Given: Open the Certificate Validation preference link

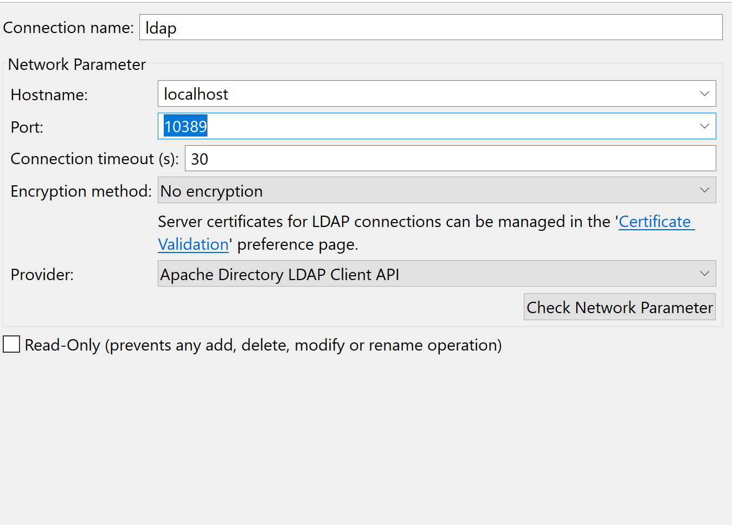Looking at the screenshot, I should [x=656, y=222].
